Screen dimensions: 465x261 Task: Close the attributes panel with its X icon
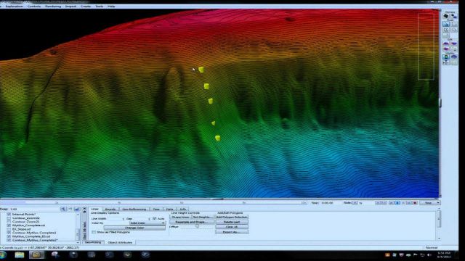click(x=84, y=209)
